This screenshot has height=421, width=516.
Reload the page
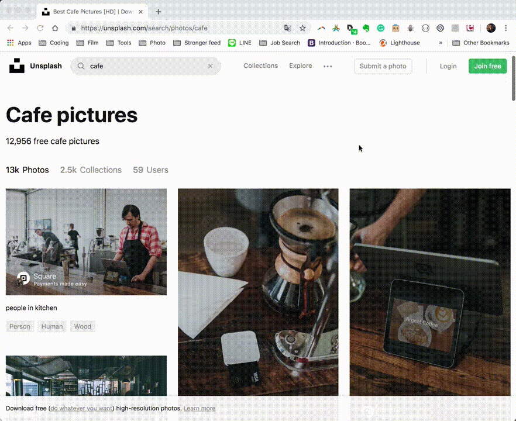coord(40,28)
